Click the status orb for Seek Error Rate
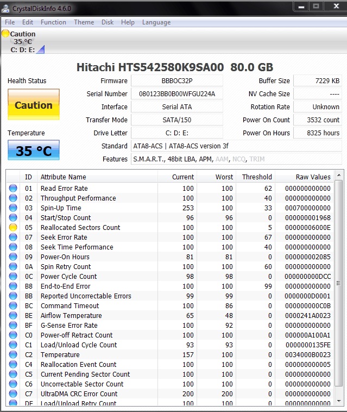This screenshot has height=412, width=347. click(x=13, y=237)
